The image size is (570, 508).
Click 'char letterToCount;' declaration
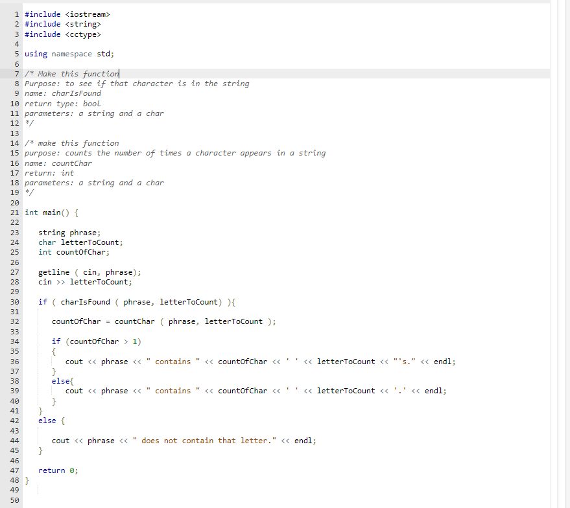[80, 242]
